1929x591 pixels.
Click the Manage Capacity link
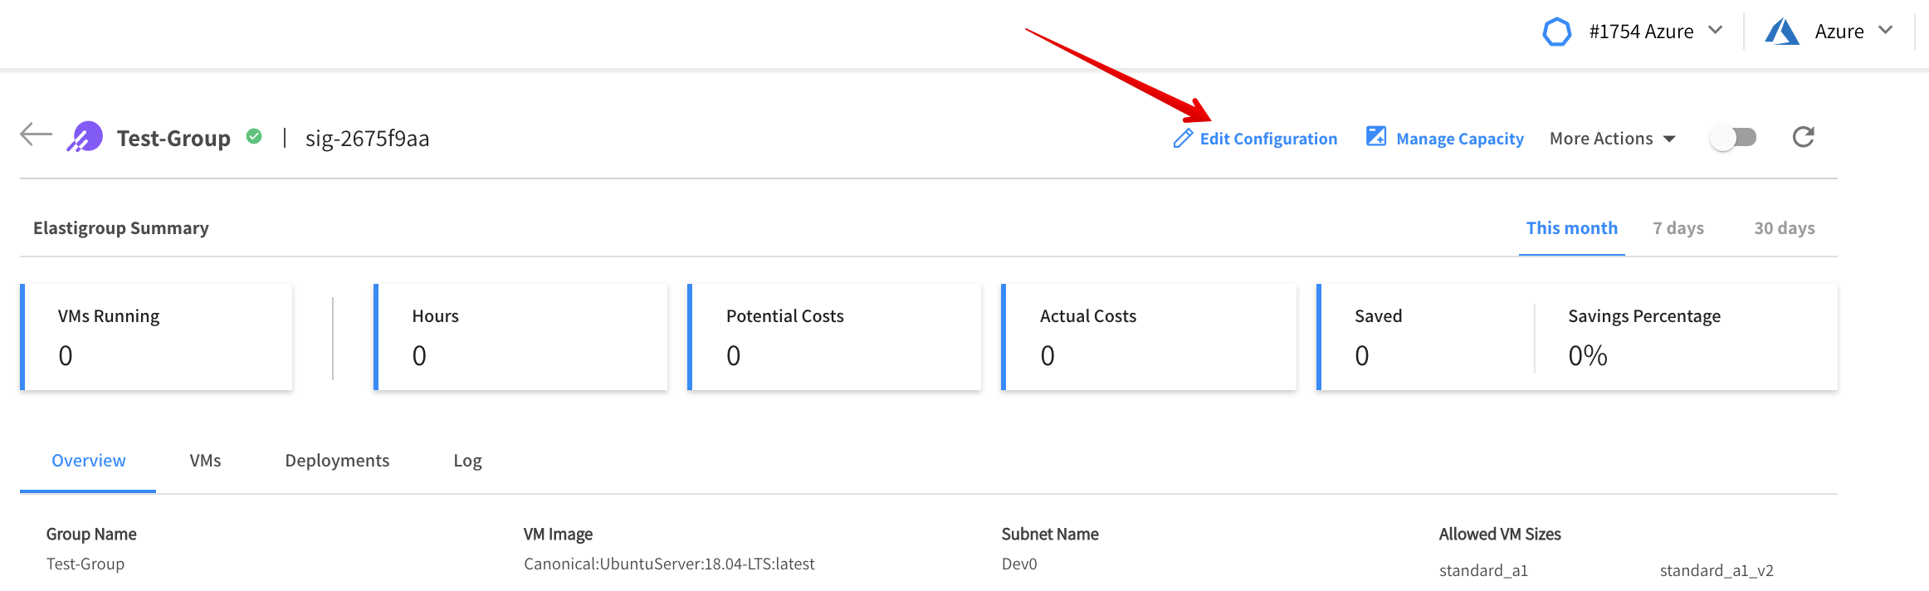pyautogui.click(x=1459, y=139)
